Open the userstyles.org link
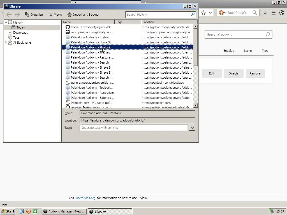The image size is (287, 215). 86,198
